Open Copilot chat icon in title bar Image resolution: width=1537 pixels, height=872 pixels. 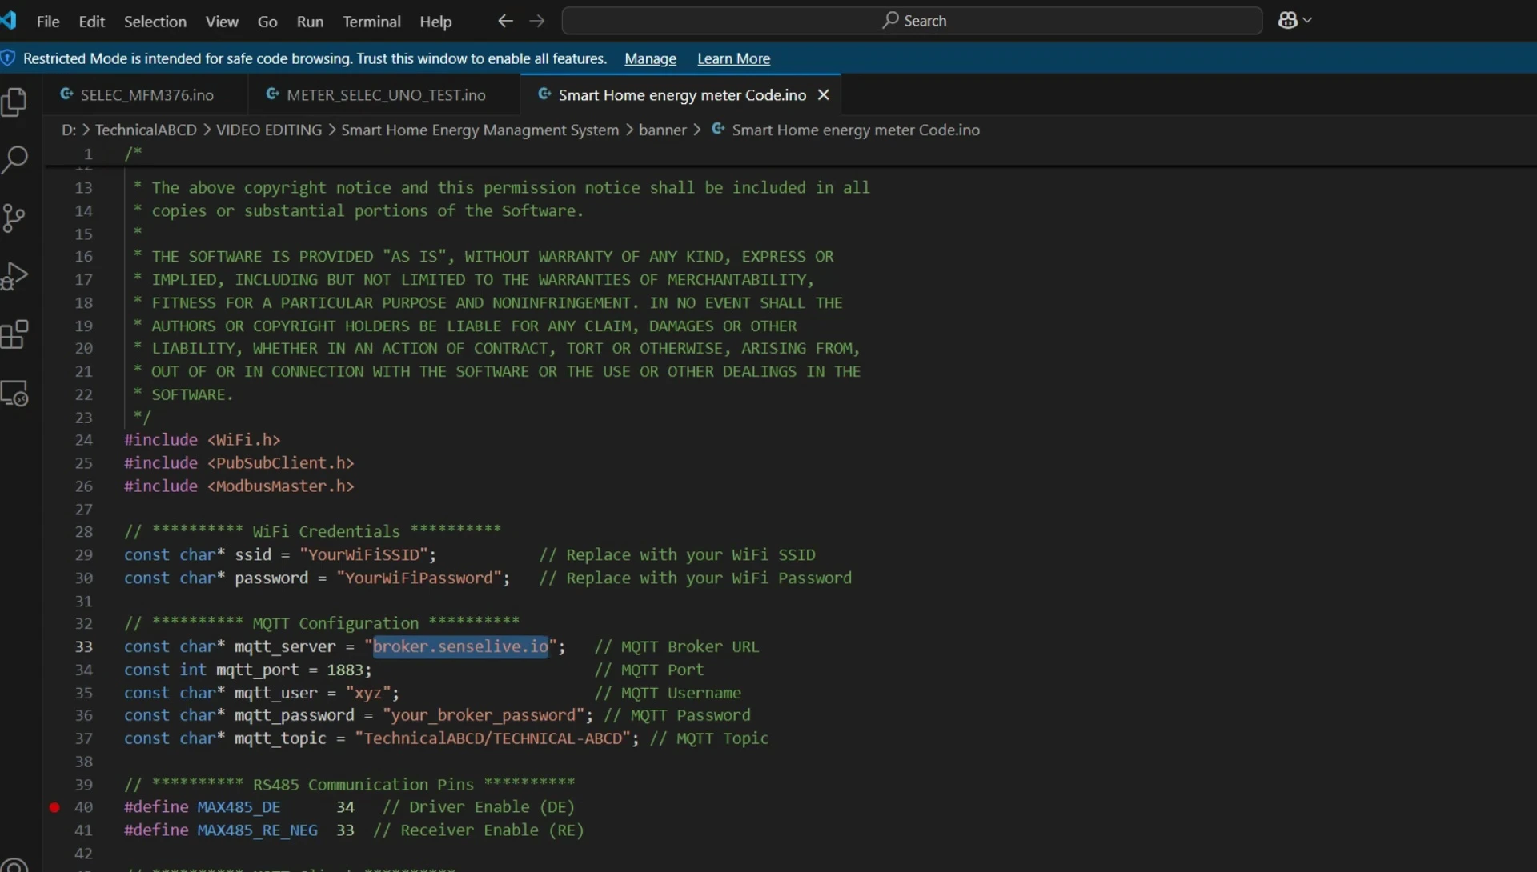(1287, 21)
